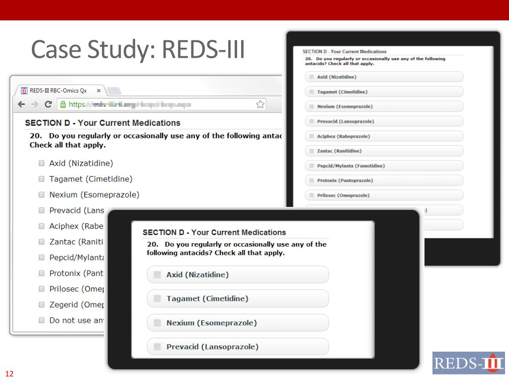Tap Nexium (Esomeprazole) on the landscape tablet

238,322
